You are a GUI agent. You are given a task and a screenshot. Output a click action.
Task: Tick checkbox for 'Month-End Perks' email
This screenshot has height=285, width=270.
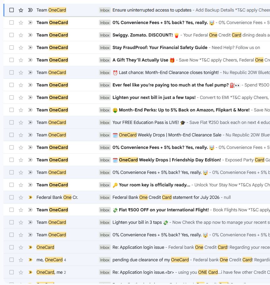point(12,110)
